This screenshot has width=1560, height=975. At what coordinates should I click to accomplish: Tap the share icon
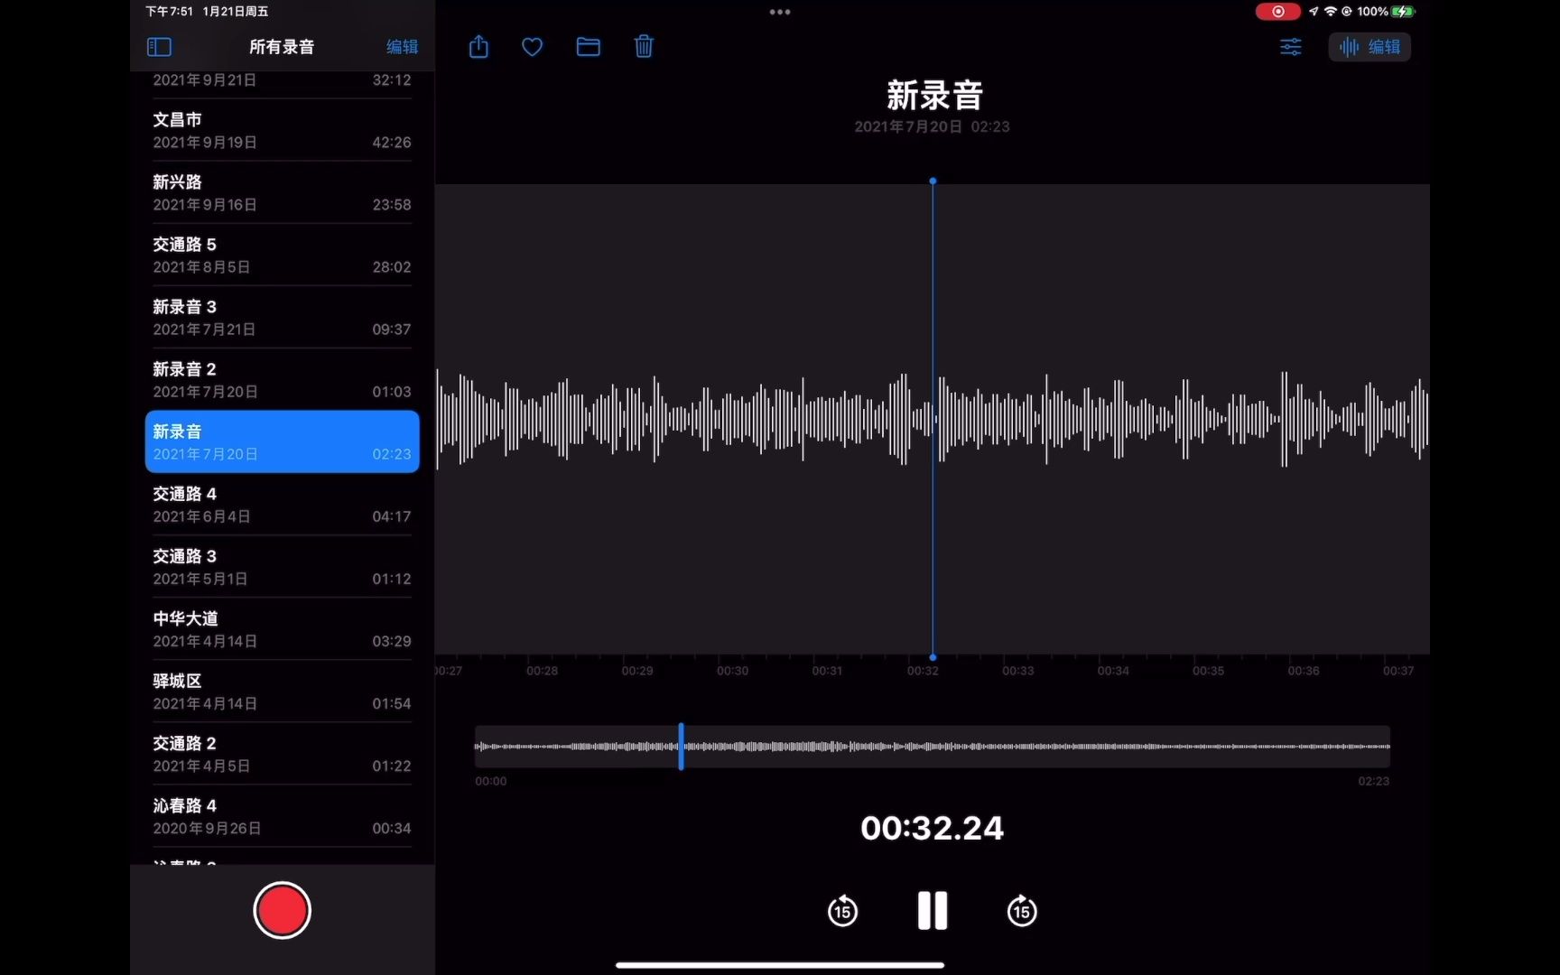[x=478, y=46]
